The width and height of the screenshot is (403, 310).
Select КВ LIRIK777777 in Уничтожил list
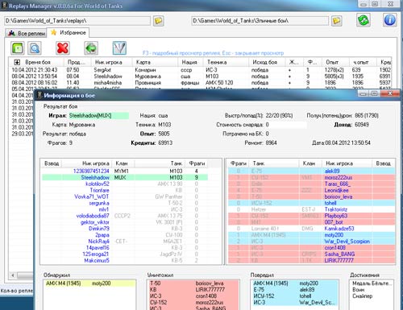tap(193, 290)
